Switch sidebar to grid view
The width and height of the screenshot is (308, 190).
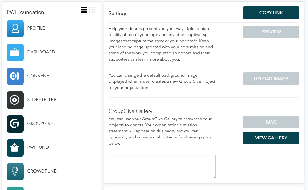(92, 10)
